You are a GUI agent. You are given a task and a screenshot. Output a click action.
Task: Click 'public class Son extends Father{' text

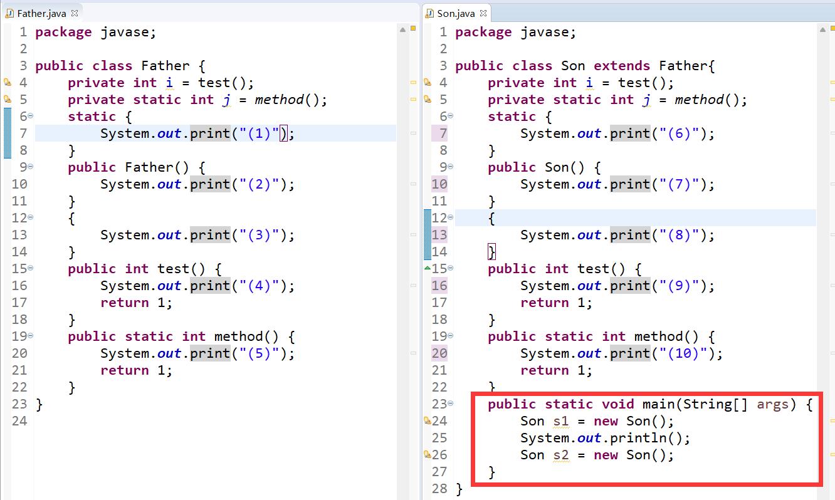585,66
